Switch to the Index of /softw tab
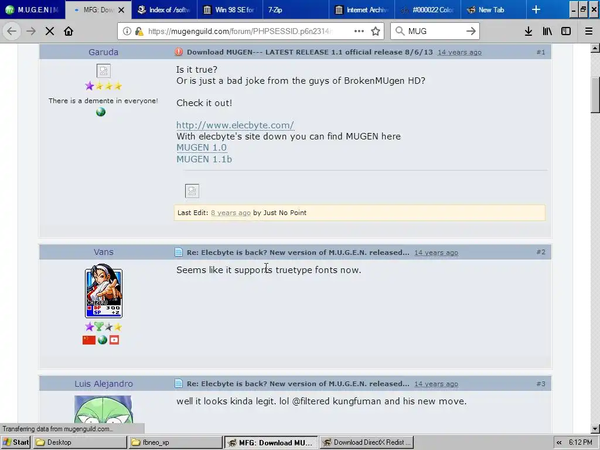Image resolution: width=600 pixels, height=450 pixels. point(165,9)
